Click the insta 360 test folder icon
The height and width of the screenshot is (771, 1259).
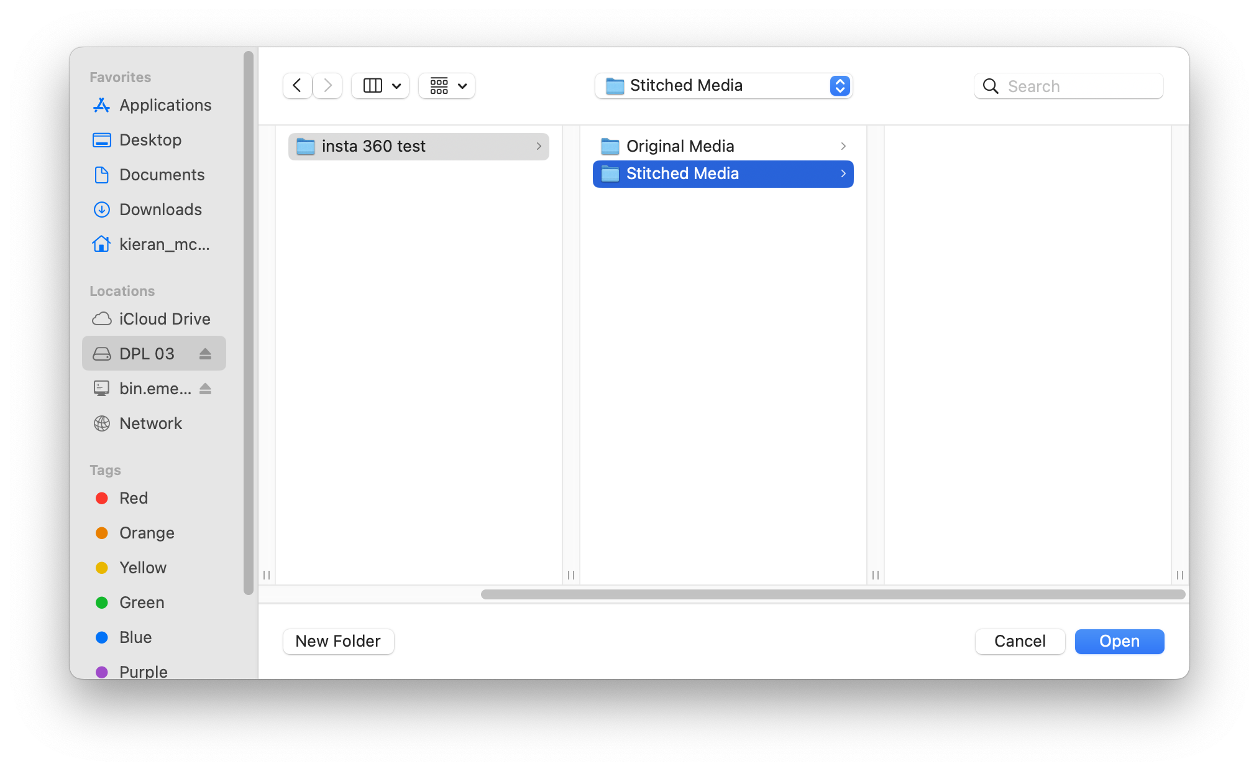point(306,146)
